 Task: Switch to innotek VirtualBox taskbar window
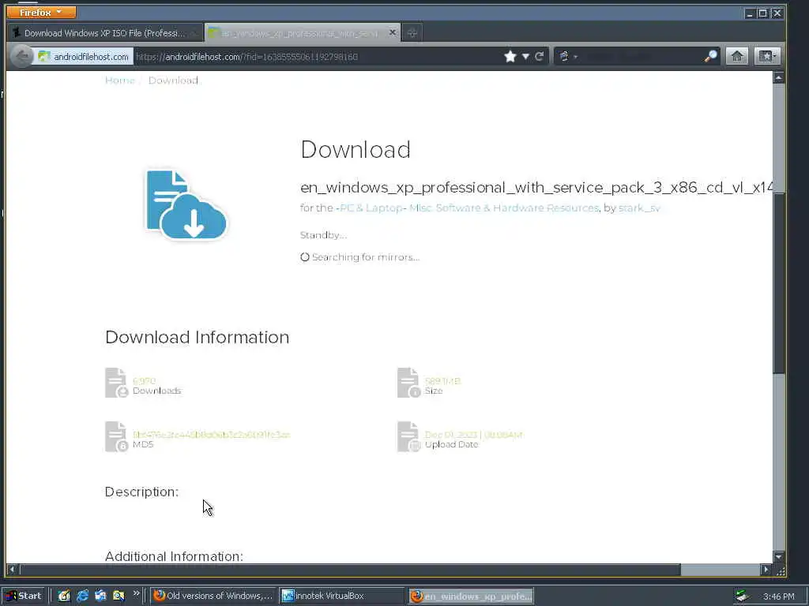coord(342,597)
